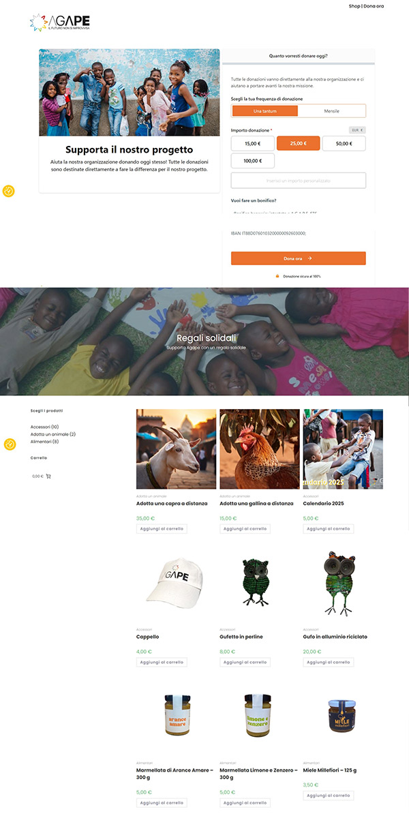409x818 pixels.
Task: Open the shopping cart icon
Action: (48, 476)
